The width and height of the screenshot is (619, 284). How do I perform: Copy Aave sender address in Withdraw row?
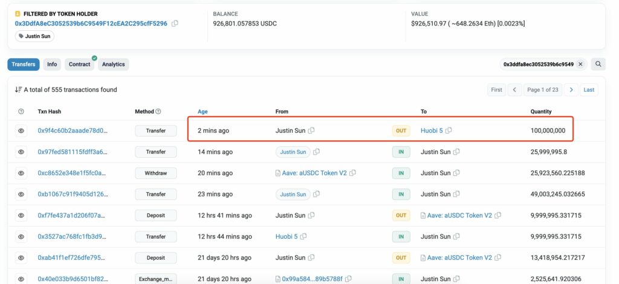(x=353, y=173)
